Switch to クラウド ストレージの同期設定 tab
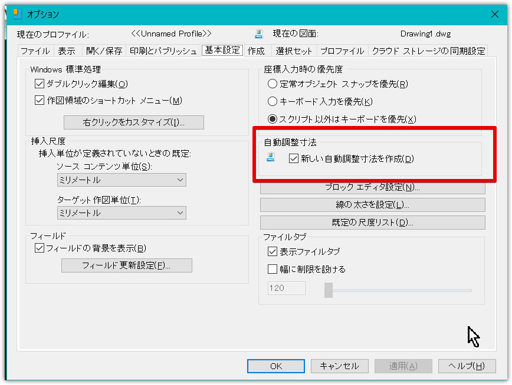Viewport: 512px width, 385px height. pos(428,51)
